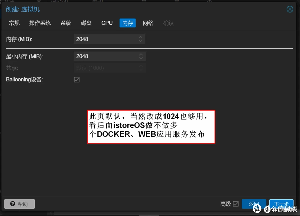Open the 常规 tab

14,23
